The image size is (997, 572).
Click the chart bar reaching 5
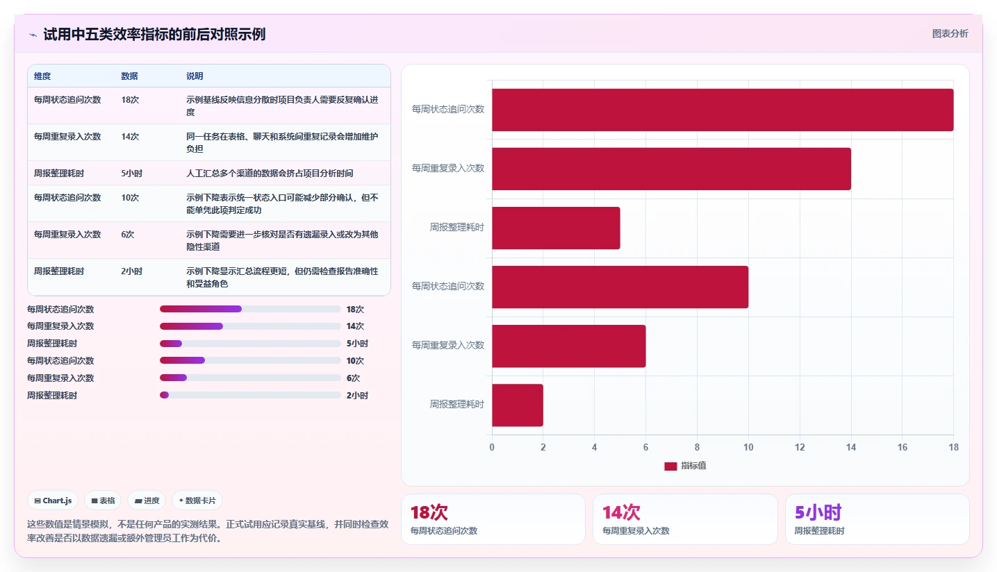(x=556, y=228)
